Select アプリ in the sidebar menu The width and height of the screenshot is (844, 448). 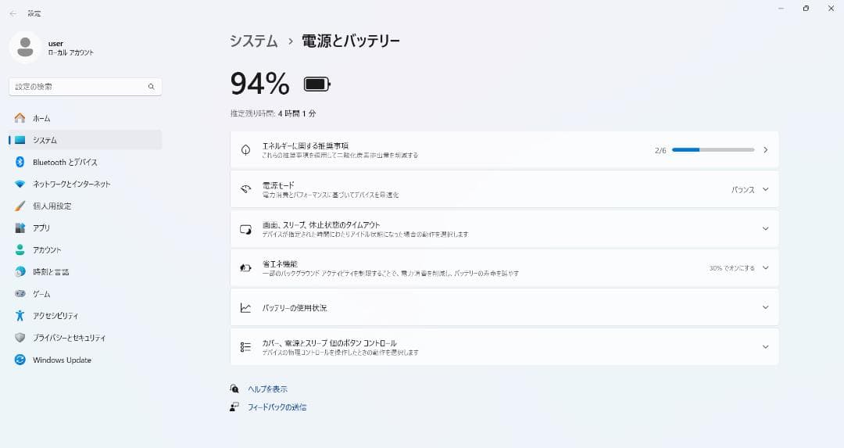pyautogui.click(x=41, y=228)
